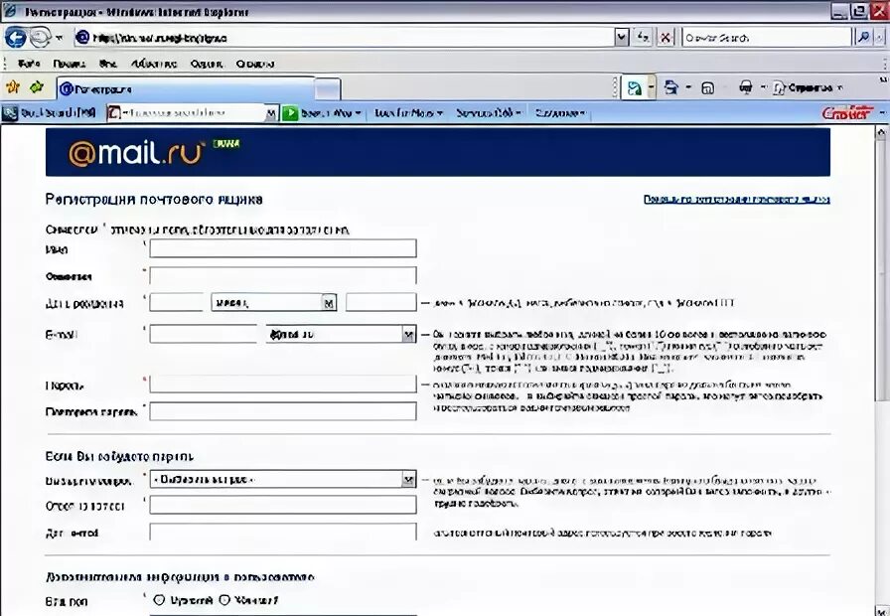Expand the address bar history dropdown
The image size is (890, 616).
622,38
